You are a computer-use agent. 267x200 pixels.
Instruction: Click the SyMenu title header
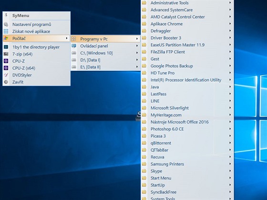[21, 15]
